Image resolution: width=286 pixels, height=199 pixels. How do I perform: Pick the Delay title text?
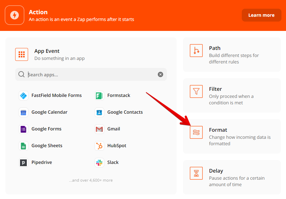(x=216, y=171)
